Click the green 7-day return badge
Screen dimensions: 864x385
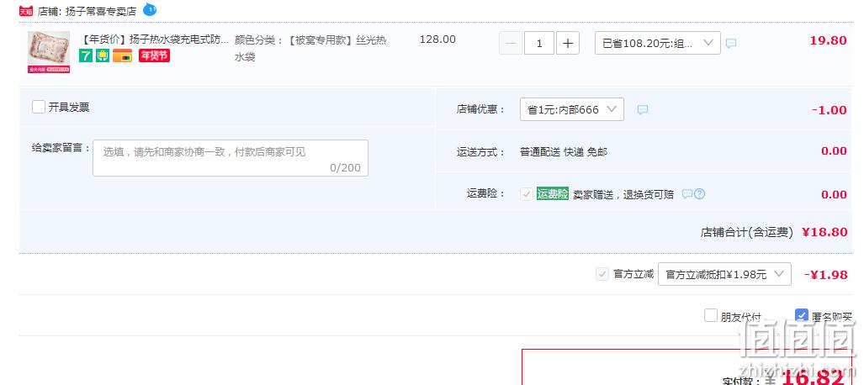(86, 55)
